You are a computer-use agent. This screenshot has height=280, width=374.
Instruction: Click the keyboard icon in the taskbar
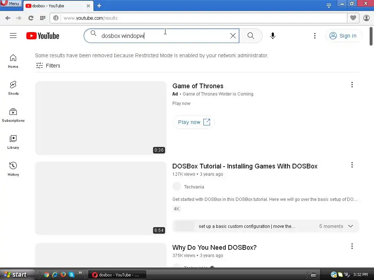pos(313,275)
